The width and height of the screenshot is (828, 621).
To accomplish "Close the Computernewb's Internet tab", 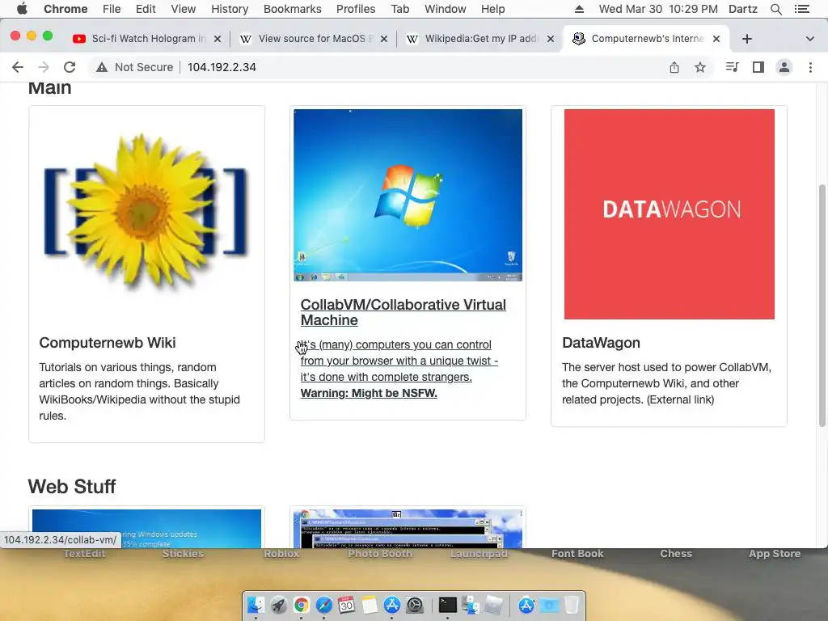I will click(x=716, y=39).
